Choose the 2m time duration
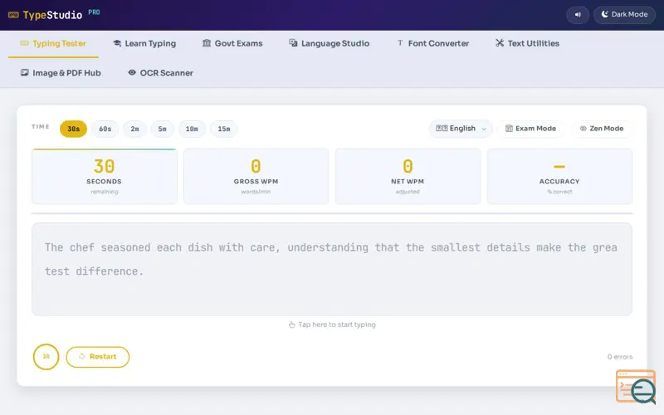Screen dimensions: 664x415 (134, 129)
